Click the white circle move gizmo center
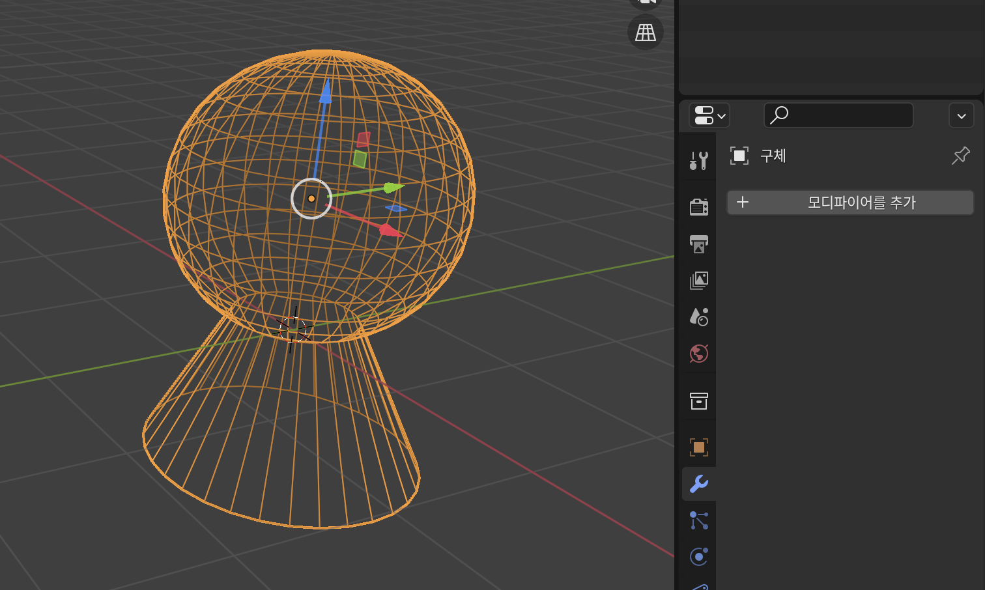Image resolution: width=985 pixels, height=590 pixels. (x=311, y=199)
